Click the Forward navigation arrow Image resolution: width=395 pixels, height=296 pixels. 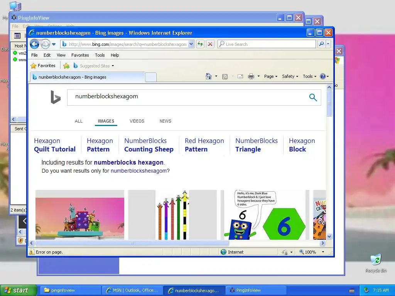tap(45, 44)
